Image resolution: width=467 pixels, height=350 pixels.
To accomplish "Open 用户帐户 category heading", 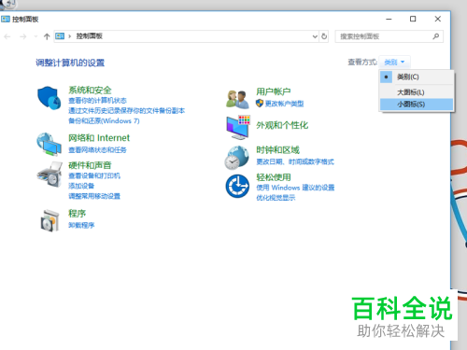I will 274,91.
